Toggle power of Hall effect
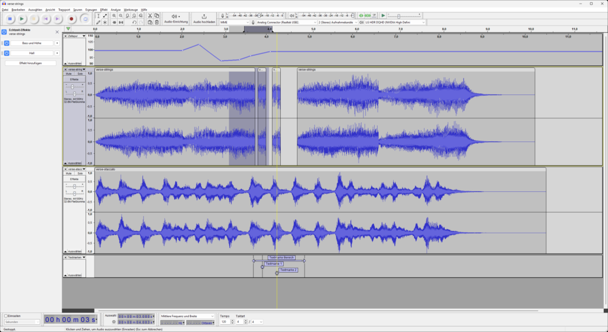This screenshot has height=332, width=608. 7,53
